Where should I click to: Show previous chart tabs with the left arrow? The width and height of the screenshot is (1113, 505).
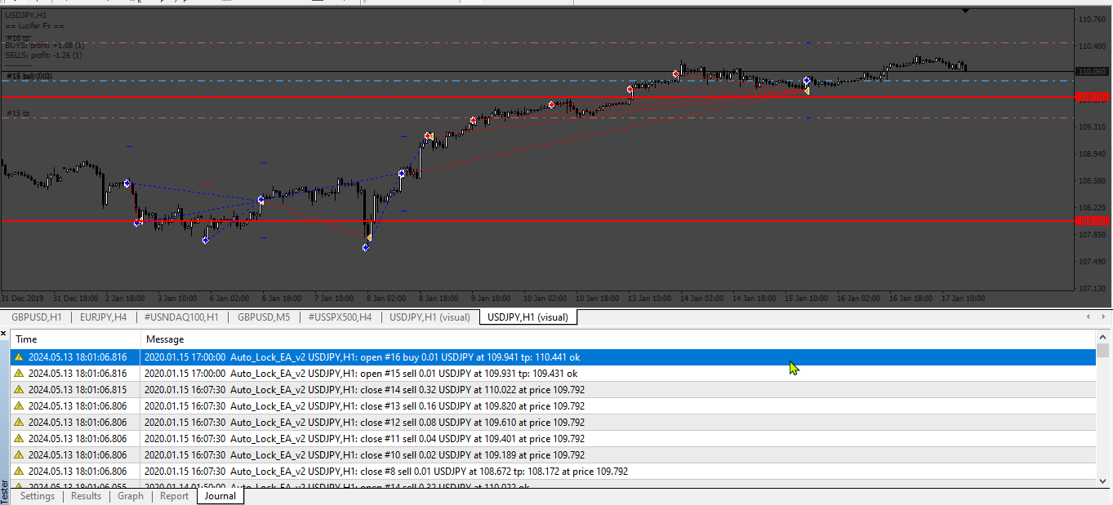(1089, 317)
